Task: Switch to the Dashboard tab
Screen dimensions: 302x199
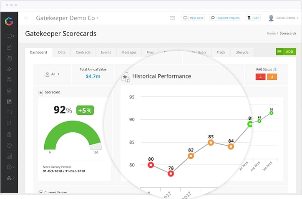Action: [38, 52]
